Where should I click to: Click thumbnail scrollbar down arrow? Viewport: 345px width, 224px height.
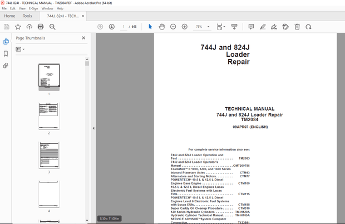[x=87, y=220]
